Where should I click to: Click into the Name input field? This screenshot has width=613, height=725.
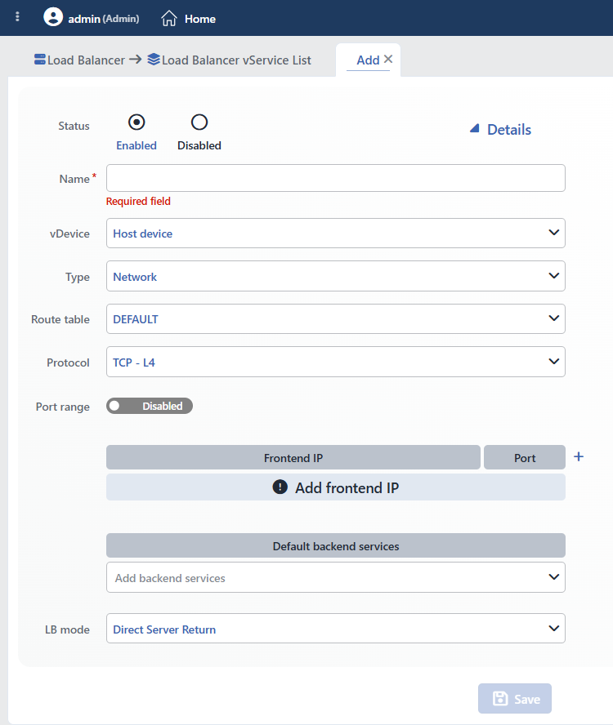pyautogui.click(x=336, y=178)
